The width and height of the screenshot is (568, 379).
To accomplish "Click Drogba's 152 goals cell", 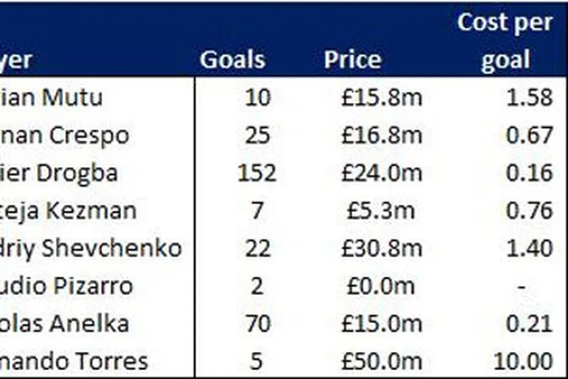I will (x=256, y=173).
